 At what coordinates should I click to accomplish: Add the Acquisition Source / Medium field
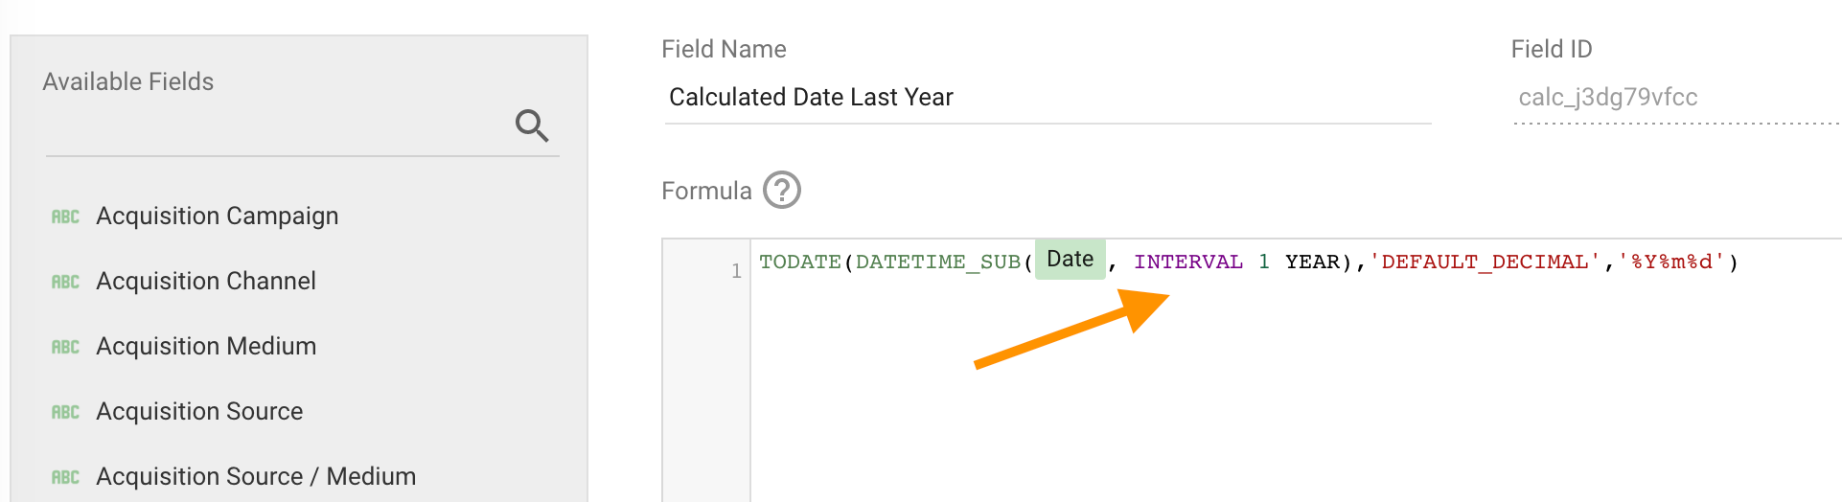coord(256,477)
